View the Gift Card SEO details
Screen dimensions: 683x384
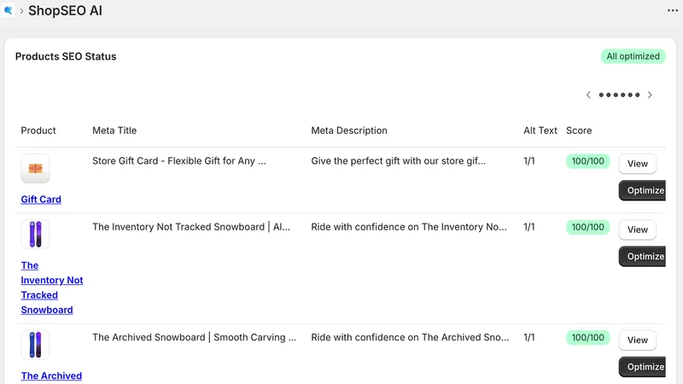(637, 164)
